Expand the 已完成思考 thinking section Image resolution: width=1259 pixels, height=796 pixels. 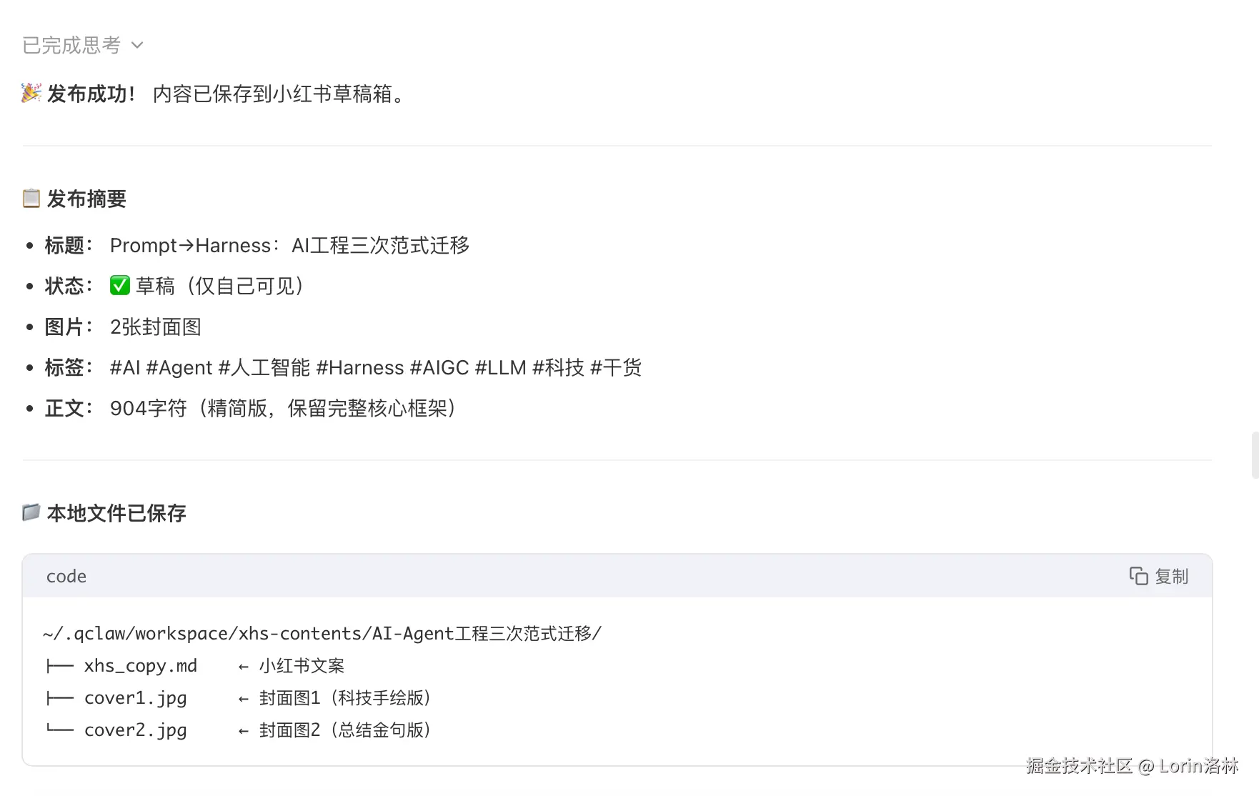pos(71,45)
